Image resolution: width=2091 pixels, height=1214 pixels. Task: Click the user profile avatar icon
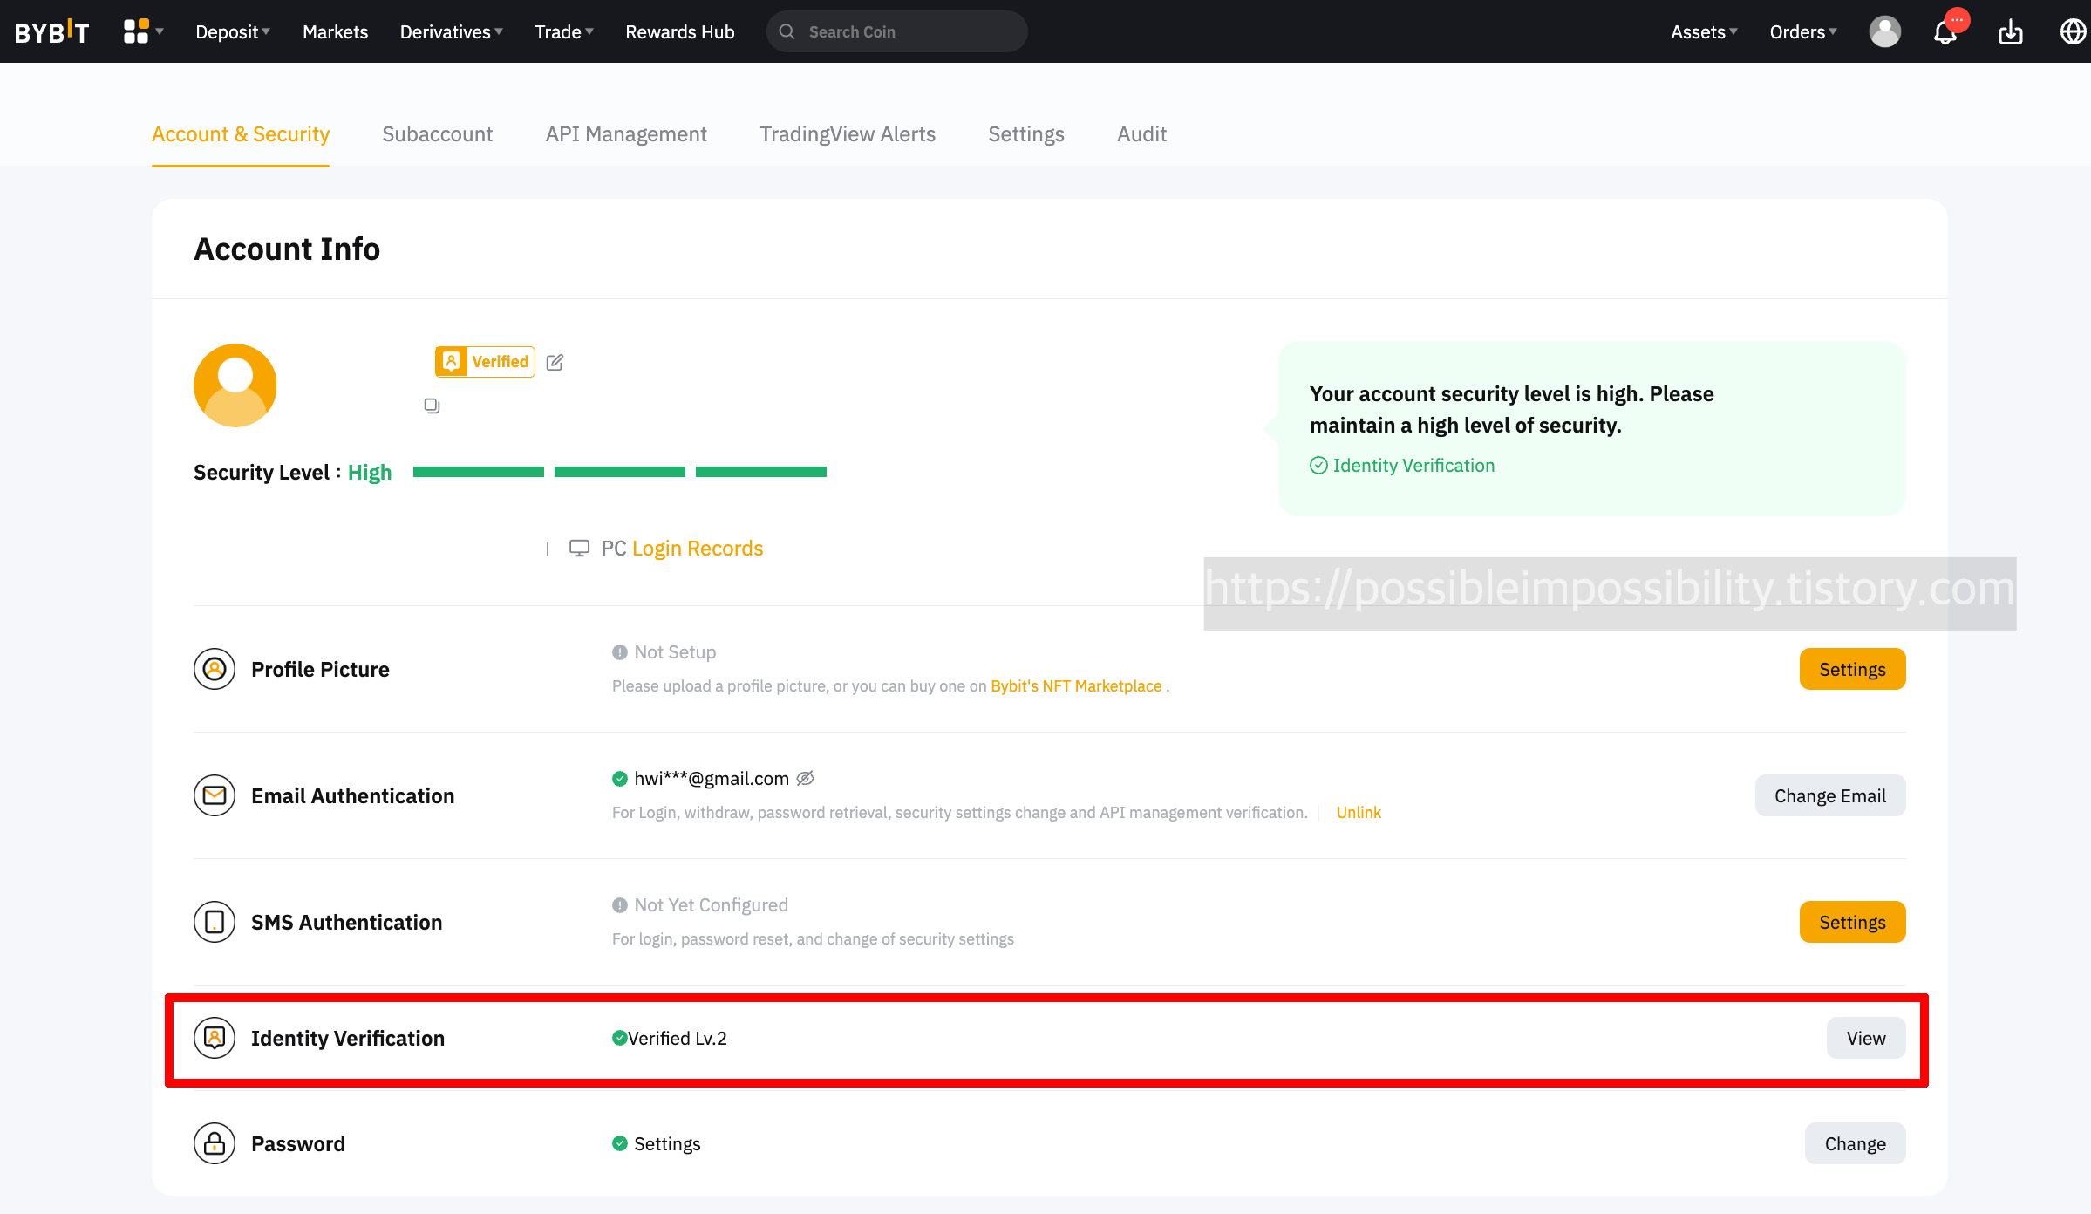coord(1884,32)
